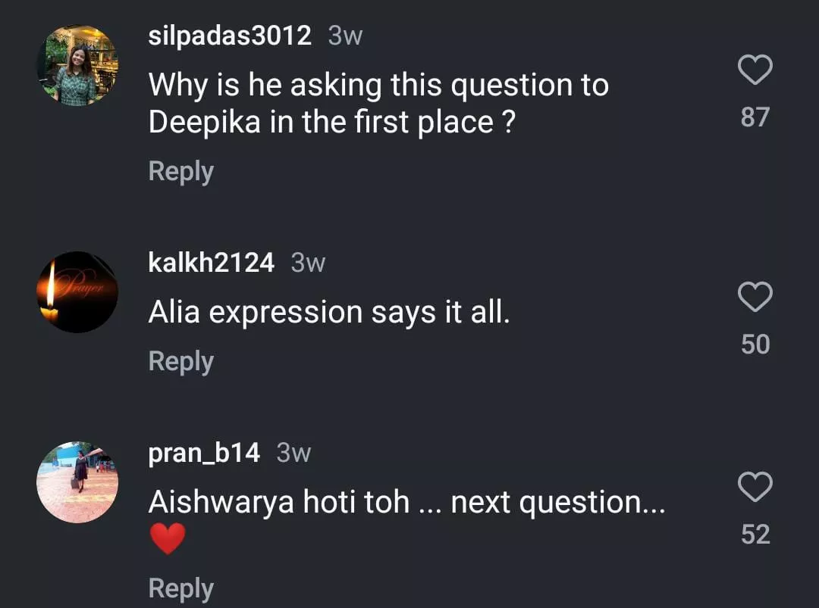The image size is (819, 608).
Task: Show who gave kalkh2124's comment 50 likes
Action: coord(755,345)
